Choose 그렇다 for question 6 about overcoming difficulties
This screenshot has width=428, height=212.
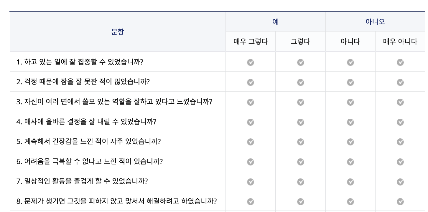(300, 162)
